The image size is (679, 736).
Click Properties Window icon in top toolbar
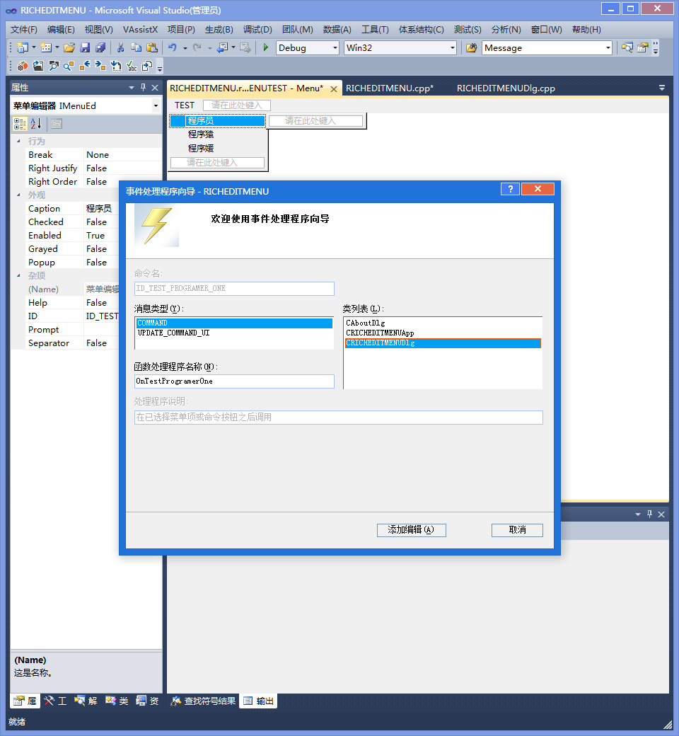pos(643,47)
